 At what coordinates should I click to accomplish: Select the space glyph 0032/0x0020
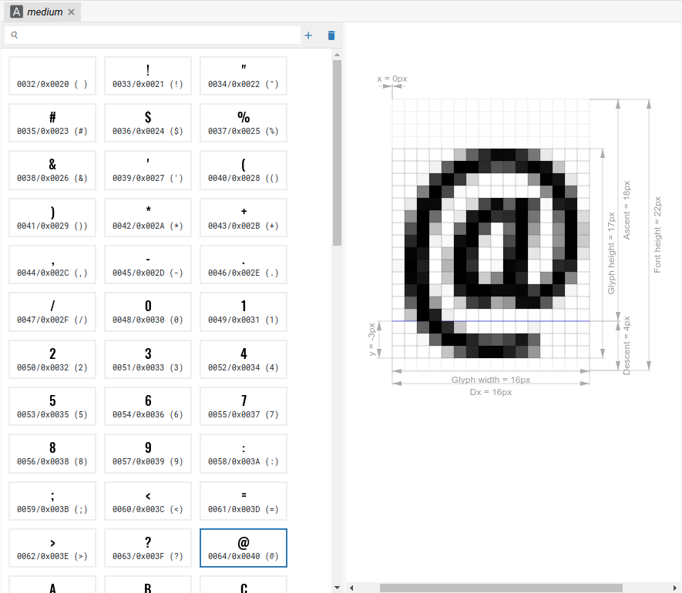pos(52,75)
